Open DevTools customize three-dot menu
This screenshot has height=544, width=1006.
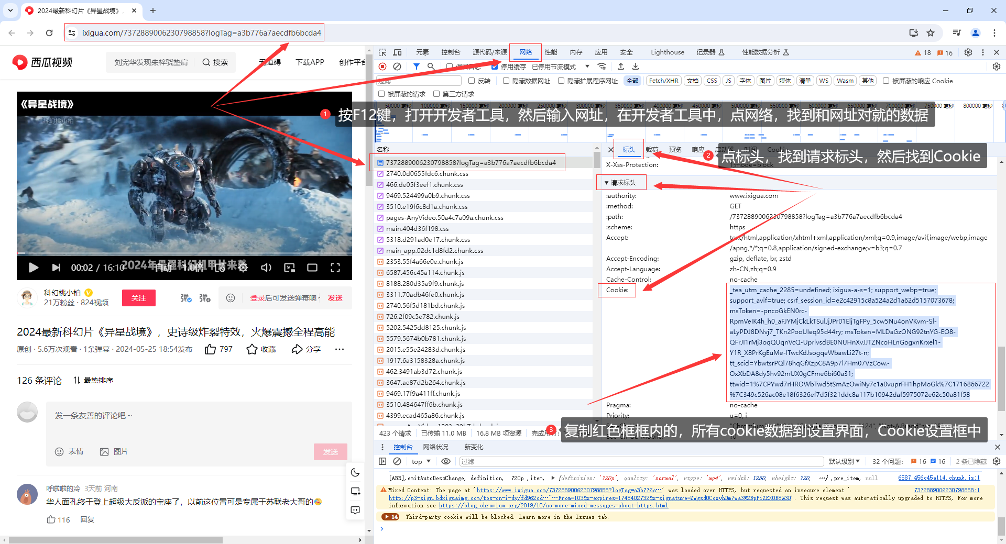tap(983, 52)
